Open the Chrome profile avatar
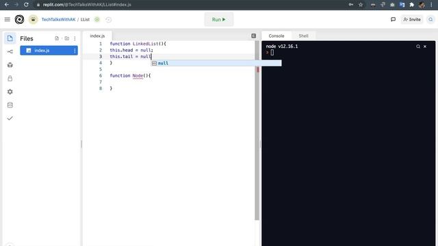The width and height of the screenshot is (438, 246). coord(422,5)
